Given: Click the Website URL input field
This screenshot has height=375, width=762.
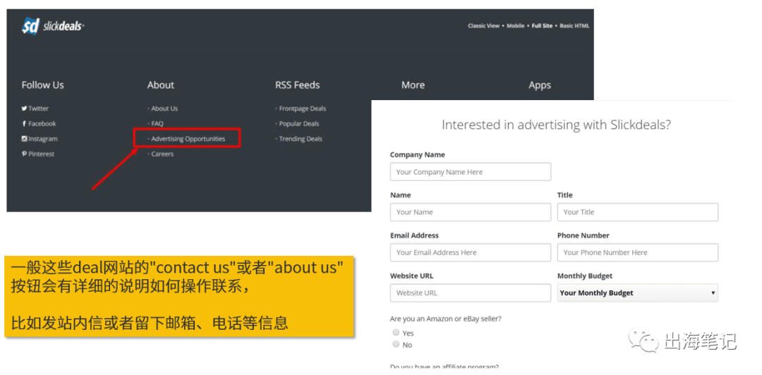Looking at the screenshot, I should pos(471,293).
